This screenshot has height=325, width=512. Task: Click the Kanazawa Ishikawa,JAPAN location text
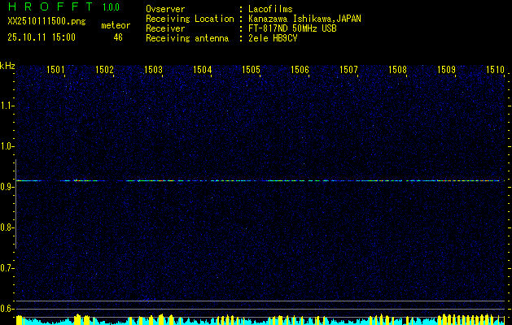[x=305, y=19]
